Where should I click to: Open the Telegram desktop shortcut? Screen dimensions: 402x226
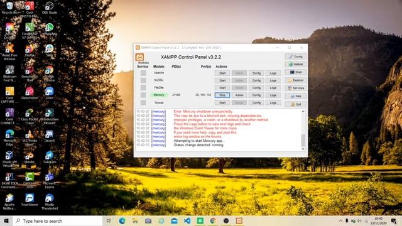coord(49,158)
